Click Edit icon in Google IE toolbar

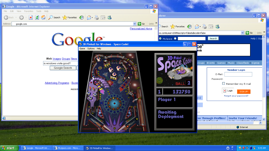coord(103,18)
